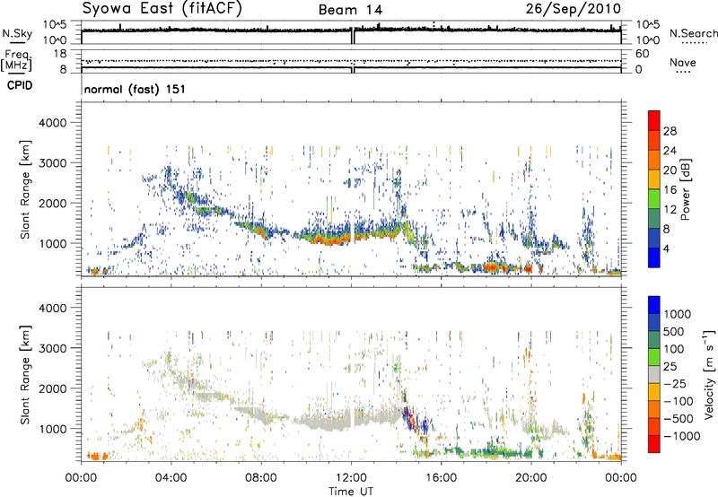Pick the gray Velocity swatch between 25 and -25
Viewport: 718px width, 497px height.
[654, 374]
